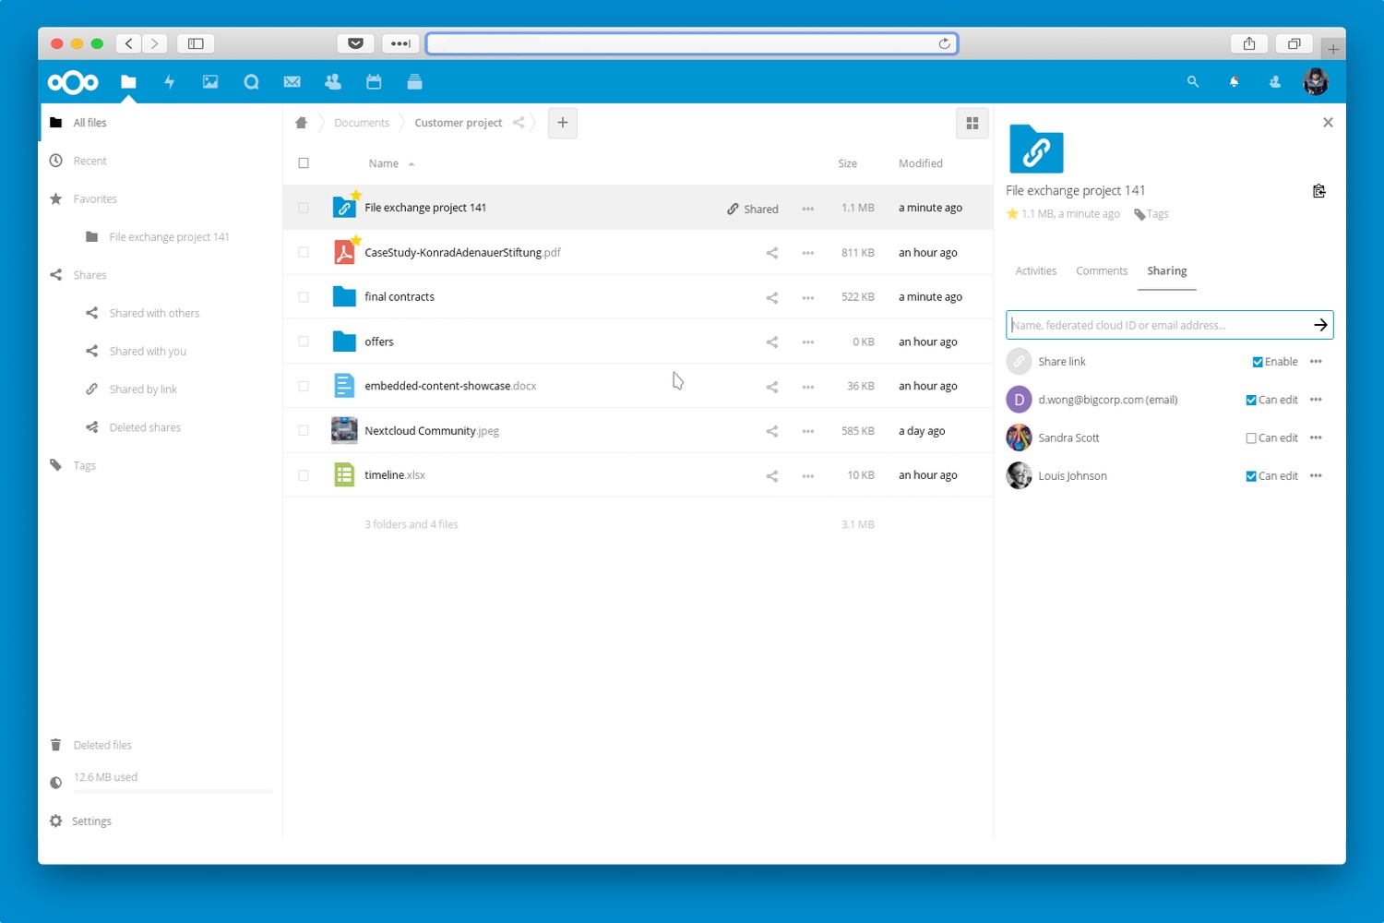Open the Calendar icon

click(374, 82)
